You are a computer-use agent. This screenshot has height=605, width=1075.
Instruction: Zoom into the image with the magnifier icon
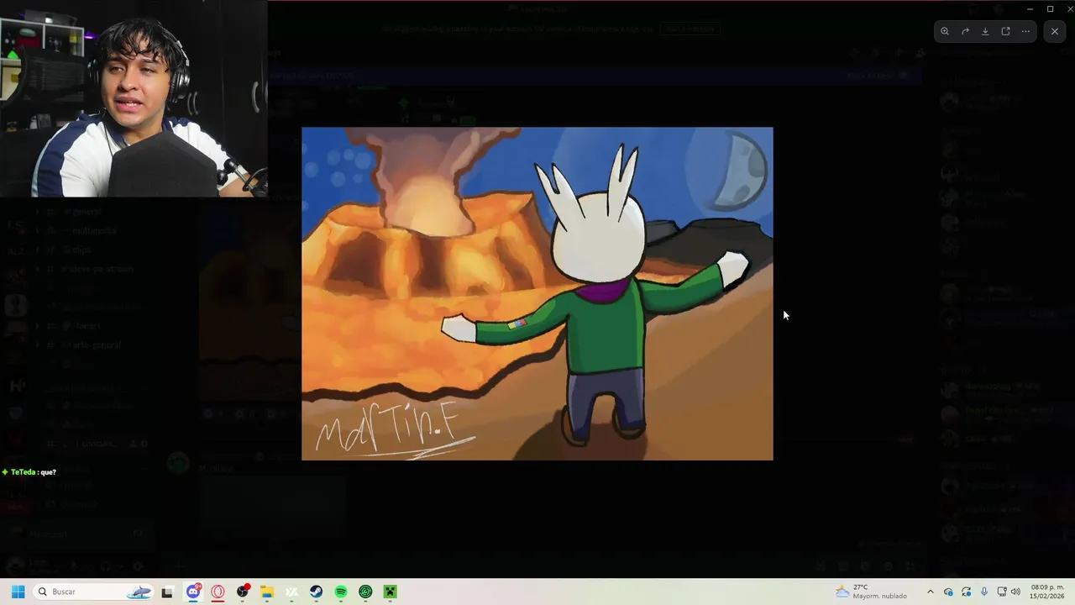pos(945,31)
